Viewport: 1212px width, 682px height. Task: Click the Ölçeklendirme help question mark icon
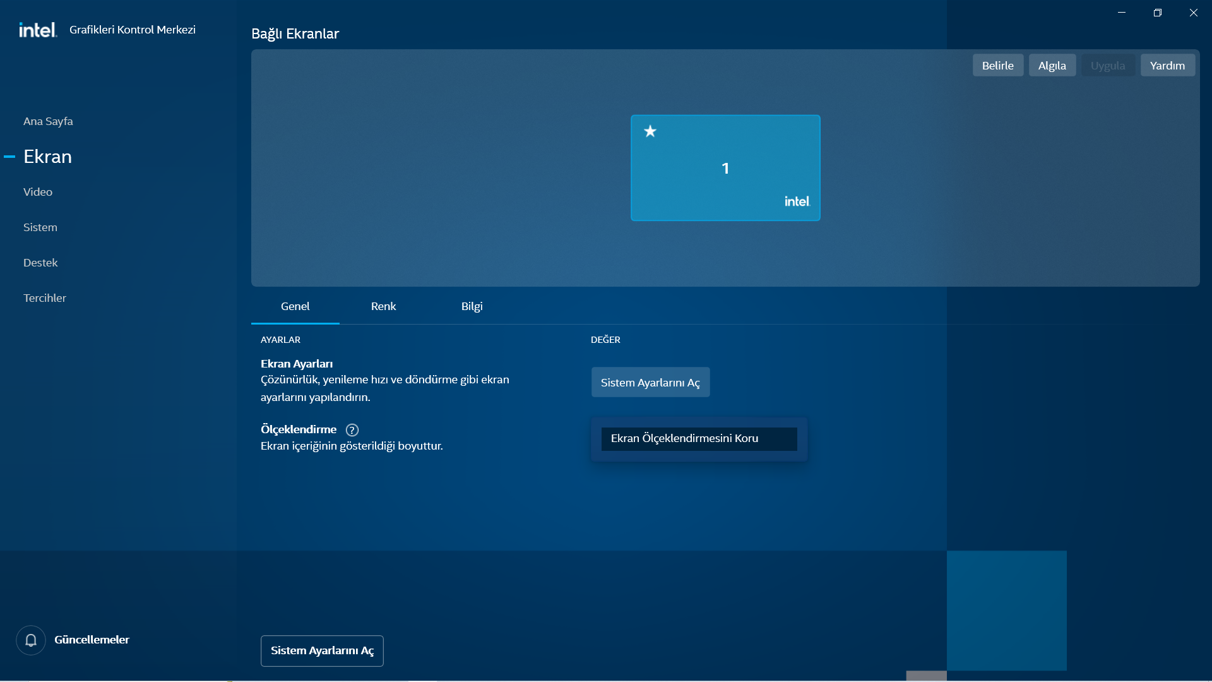[352, 430]
